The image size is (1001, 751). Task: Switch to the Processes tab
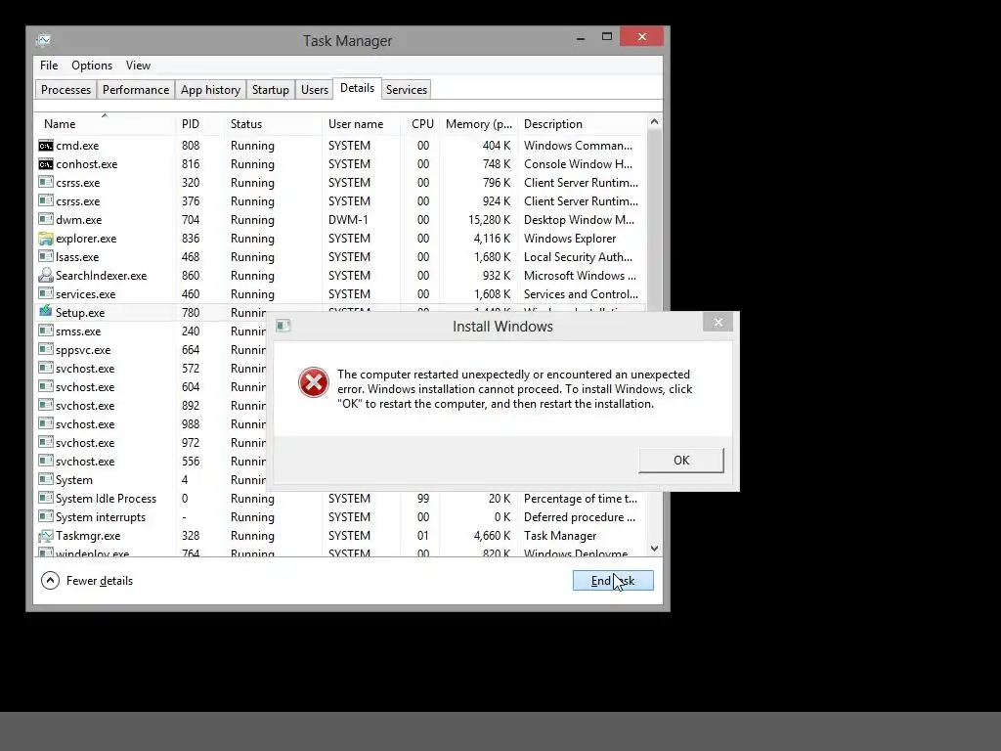tap(65, 89)
